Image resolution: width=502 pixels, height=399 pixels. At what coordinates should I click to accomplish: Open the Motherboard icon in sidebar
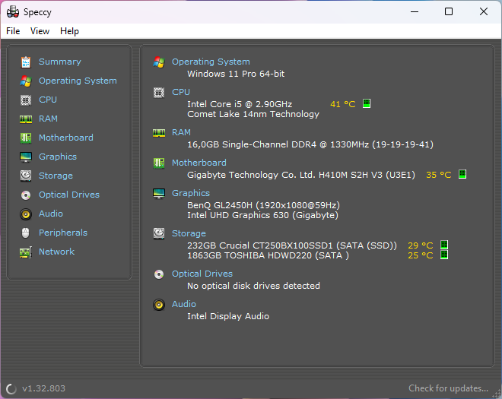26,138
